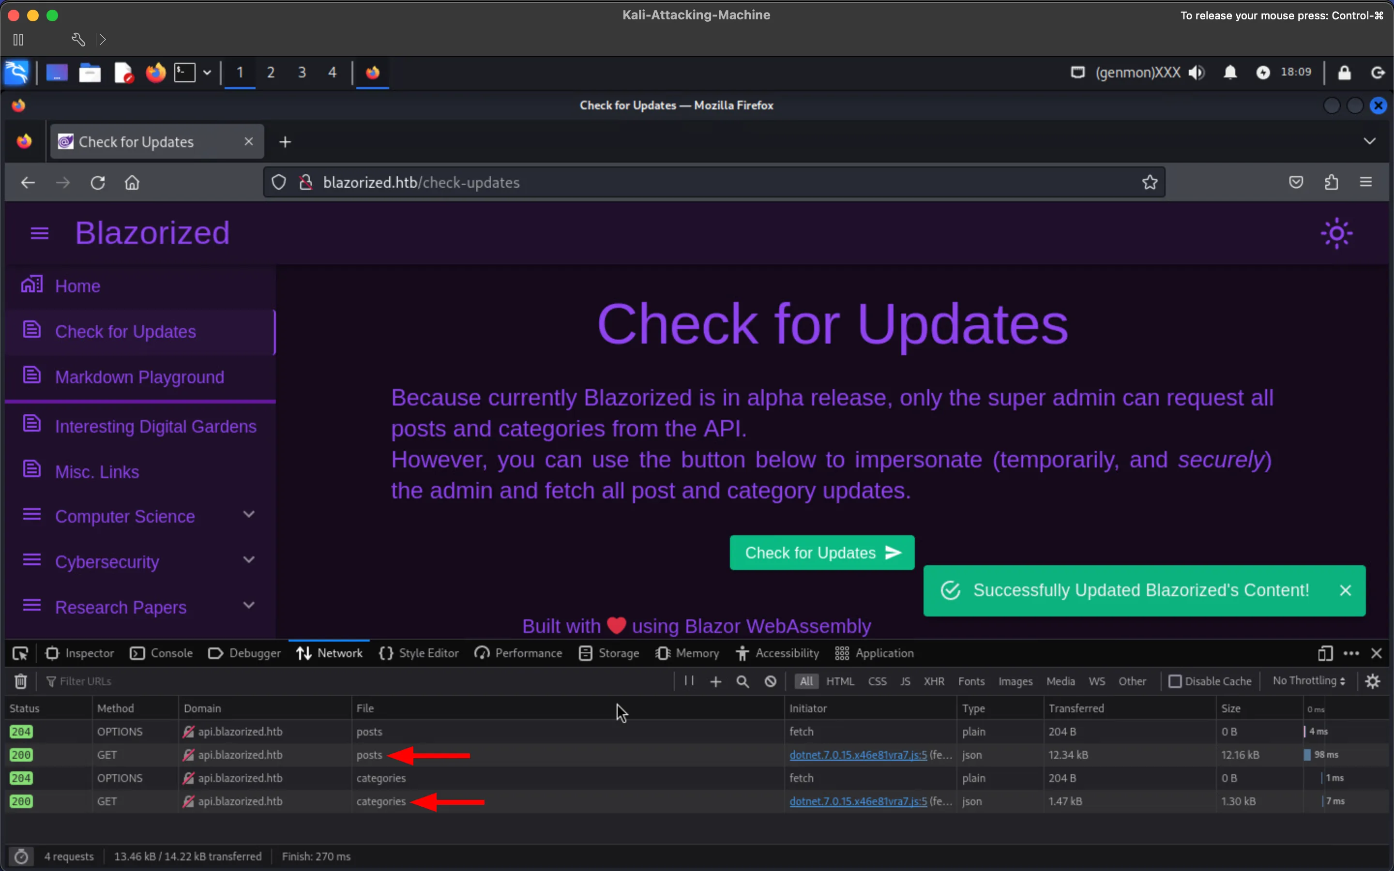1394x871 pixels.
Task: Go to the browser home page icon
Action: pyautogui.click(x=132, y=182)
